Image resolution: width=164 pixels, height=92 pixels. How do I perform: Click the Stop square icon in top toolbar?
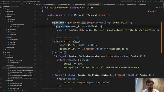[x=145, y=1]
